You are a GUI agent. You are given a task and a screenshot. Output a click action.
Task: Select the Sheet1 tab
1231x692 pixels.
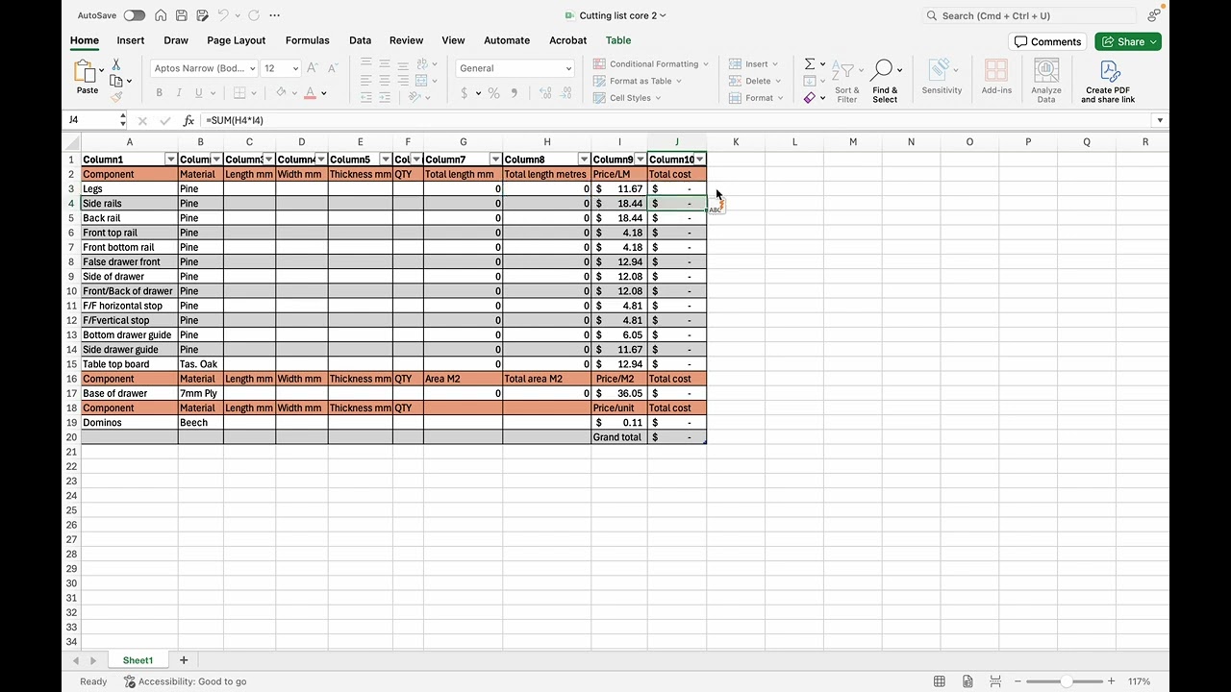(x=138, y=660)
